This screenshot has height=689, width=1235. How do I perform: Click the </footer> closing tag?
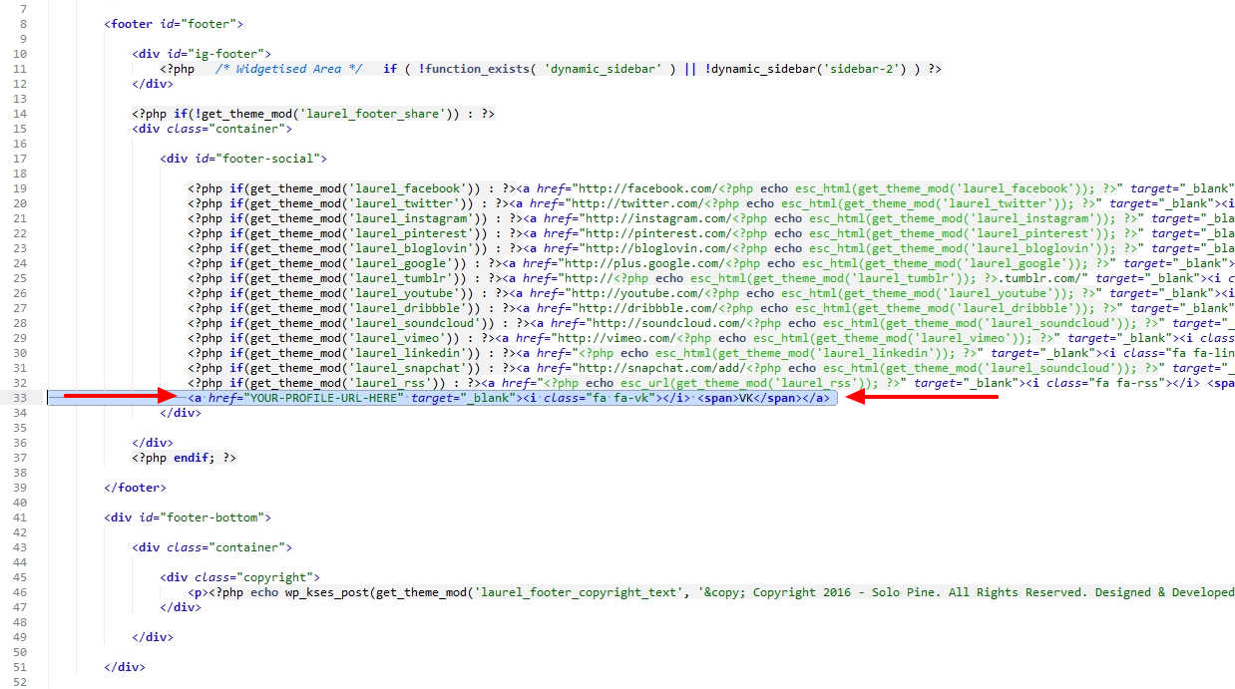point(135,488)
